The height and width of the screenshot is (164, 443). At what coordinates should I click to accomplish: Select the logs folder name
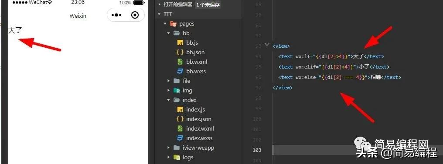click(188, 157)
